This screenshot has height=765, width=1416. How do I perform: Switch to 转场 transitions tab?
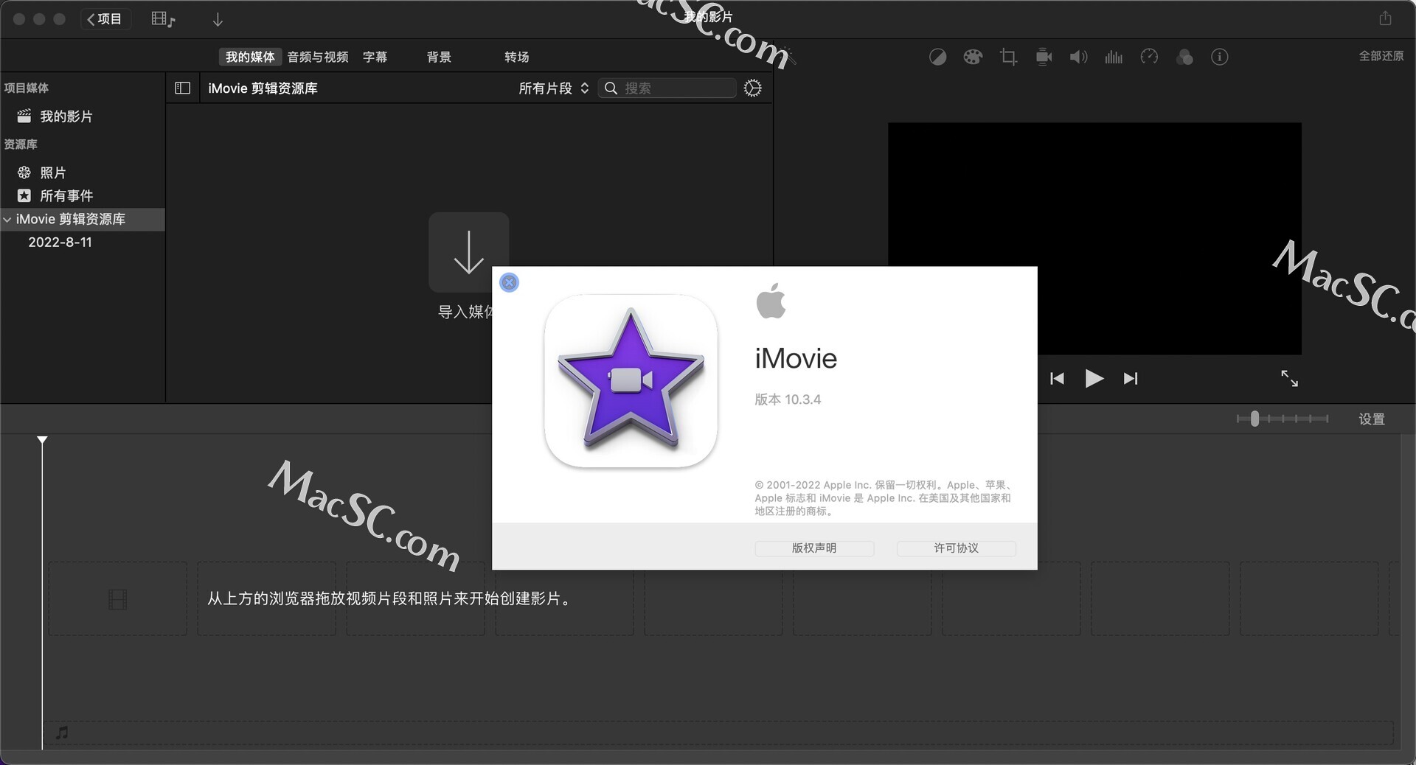click(516, 57)
